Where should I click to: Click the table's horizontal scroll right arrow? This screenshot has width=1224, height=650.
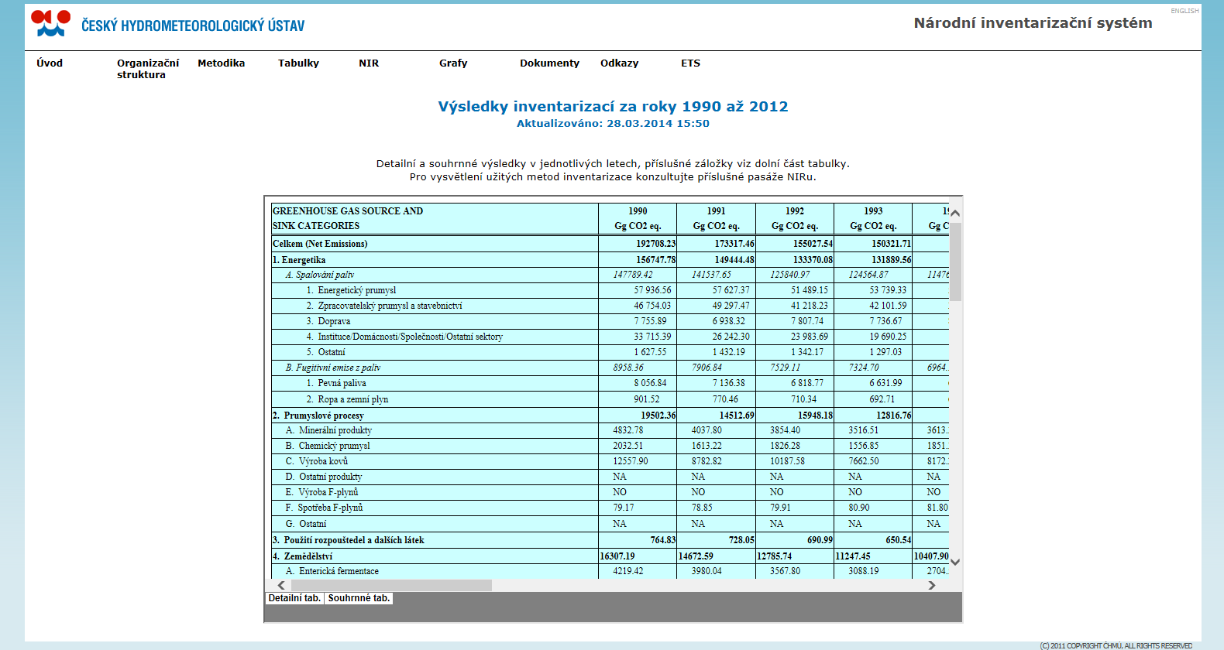pyautogui.click(x=932, y=585)
